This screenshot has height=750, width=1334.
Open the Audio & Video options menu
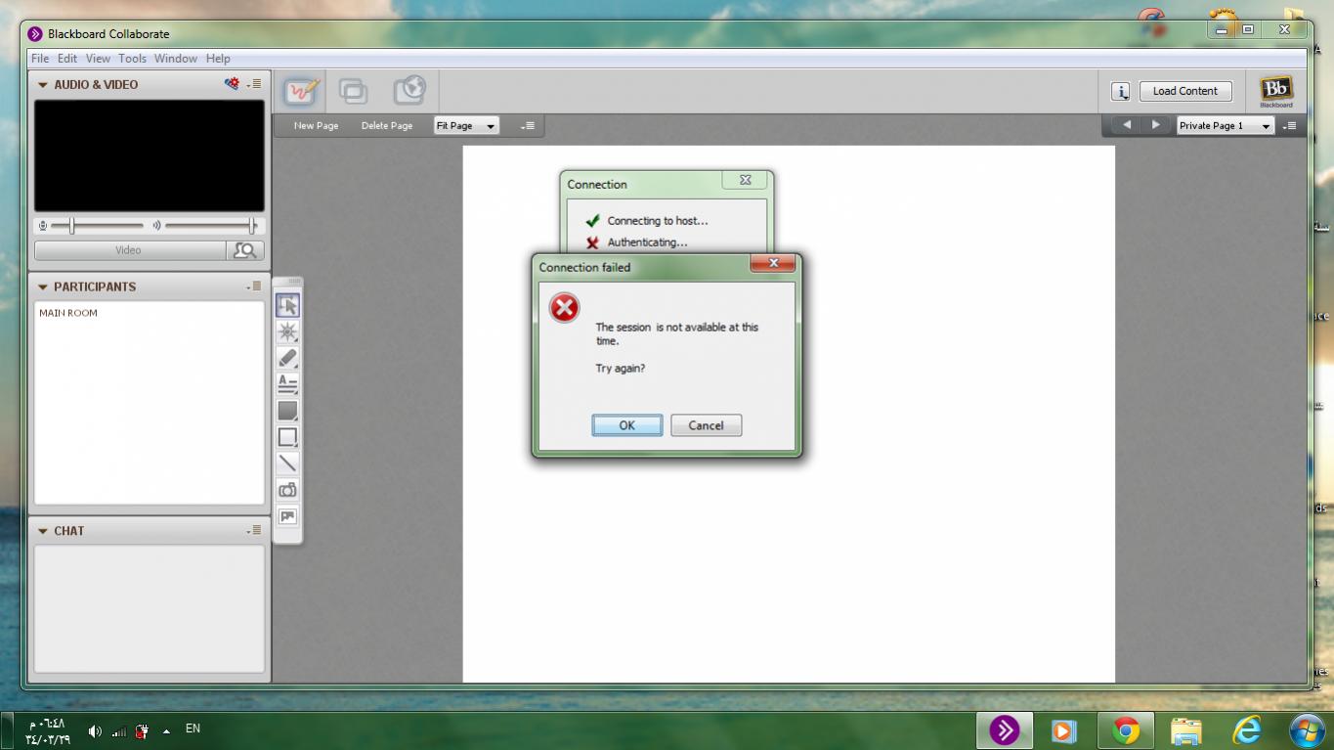pos(254,84)
